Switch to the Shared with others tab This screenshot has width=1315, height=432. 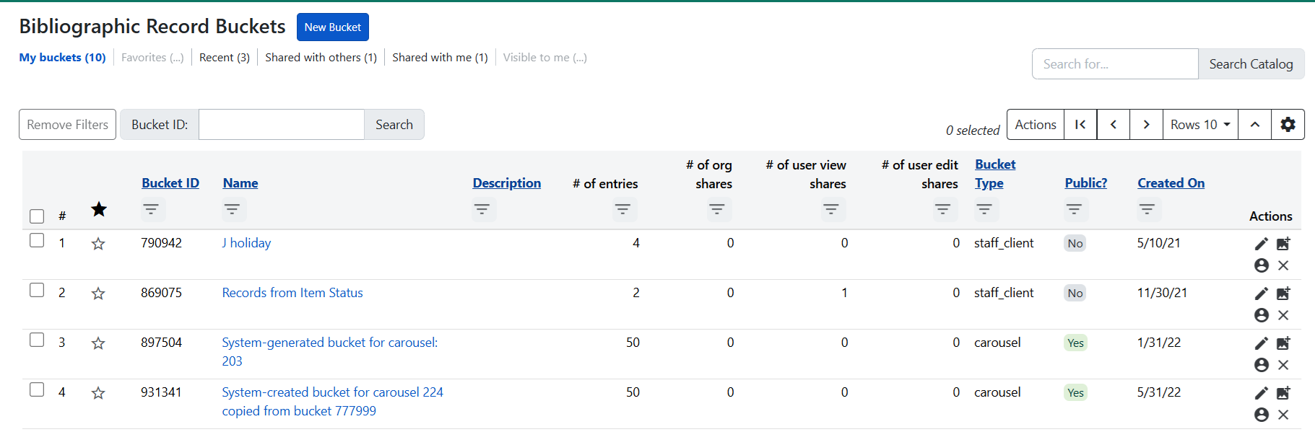pyautogui.click(x=321, y=58)
